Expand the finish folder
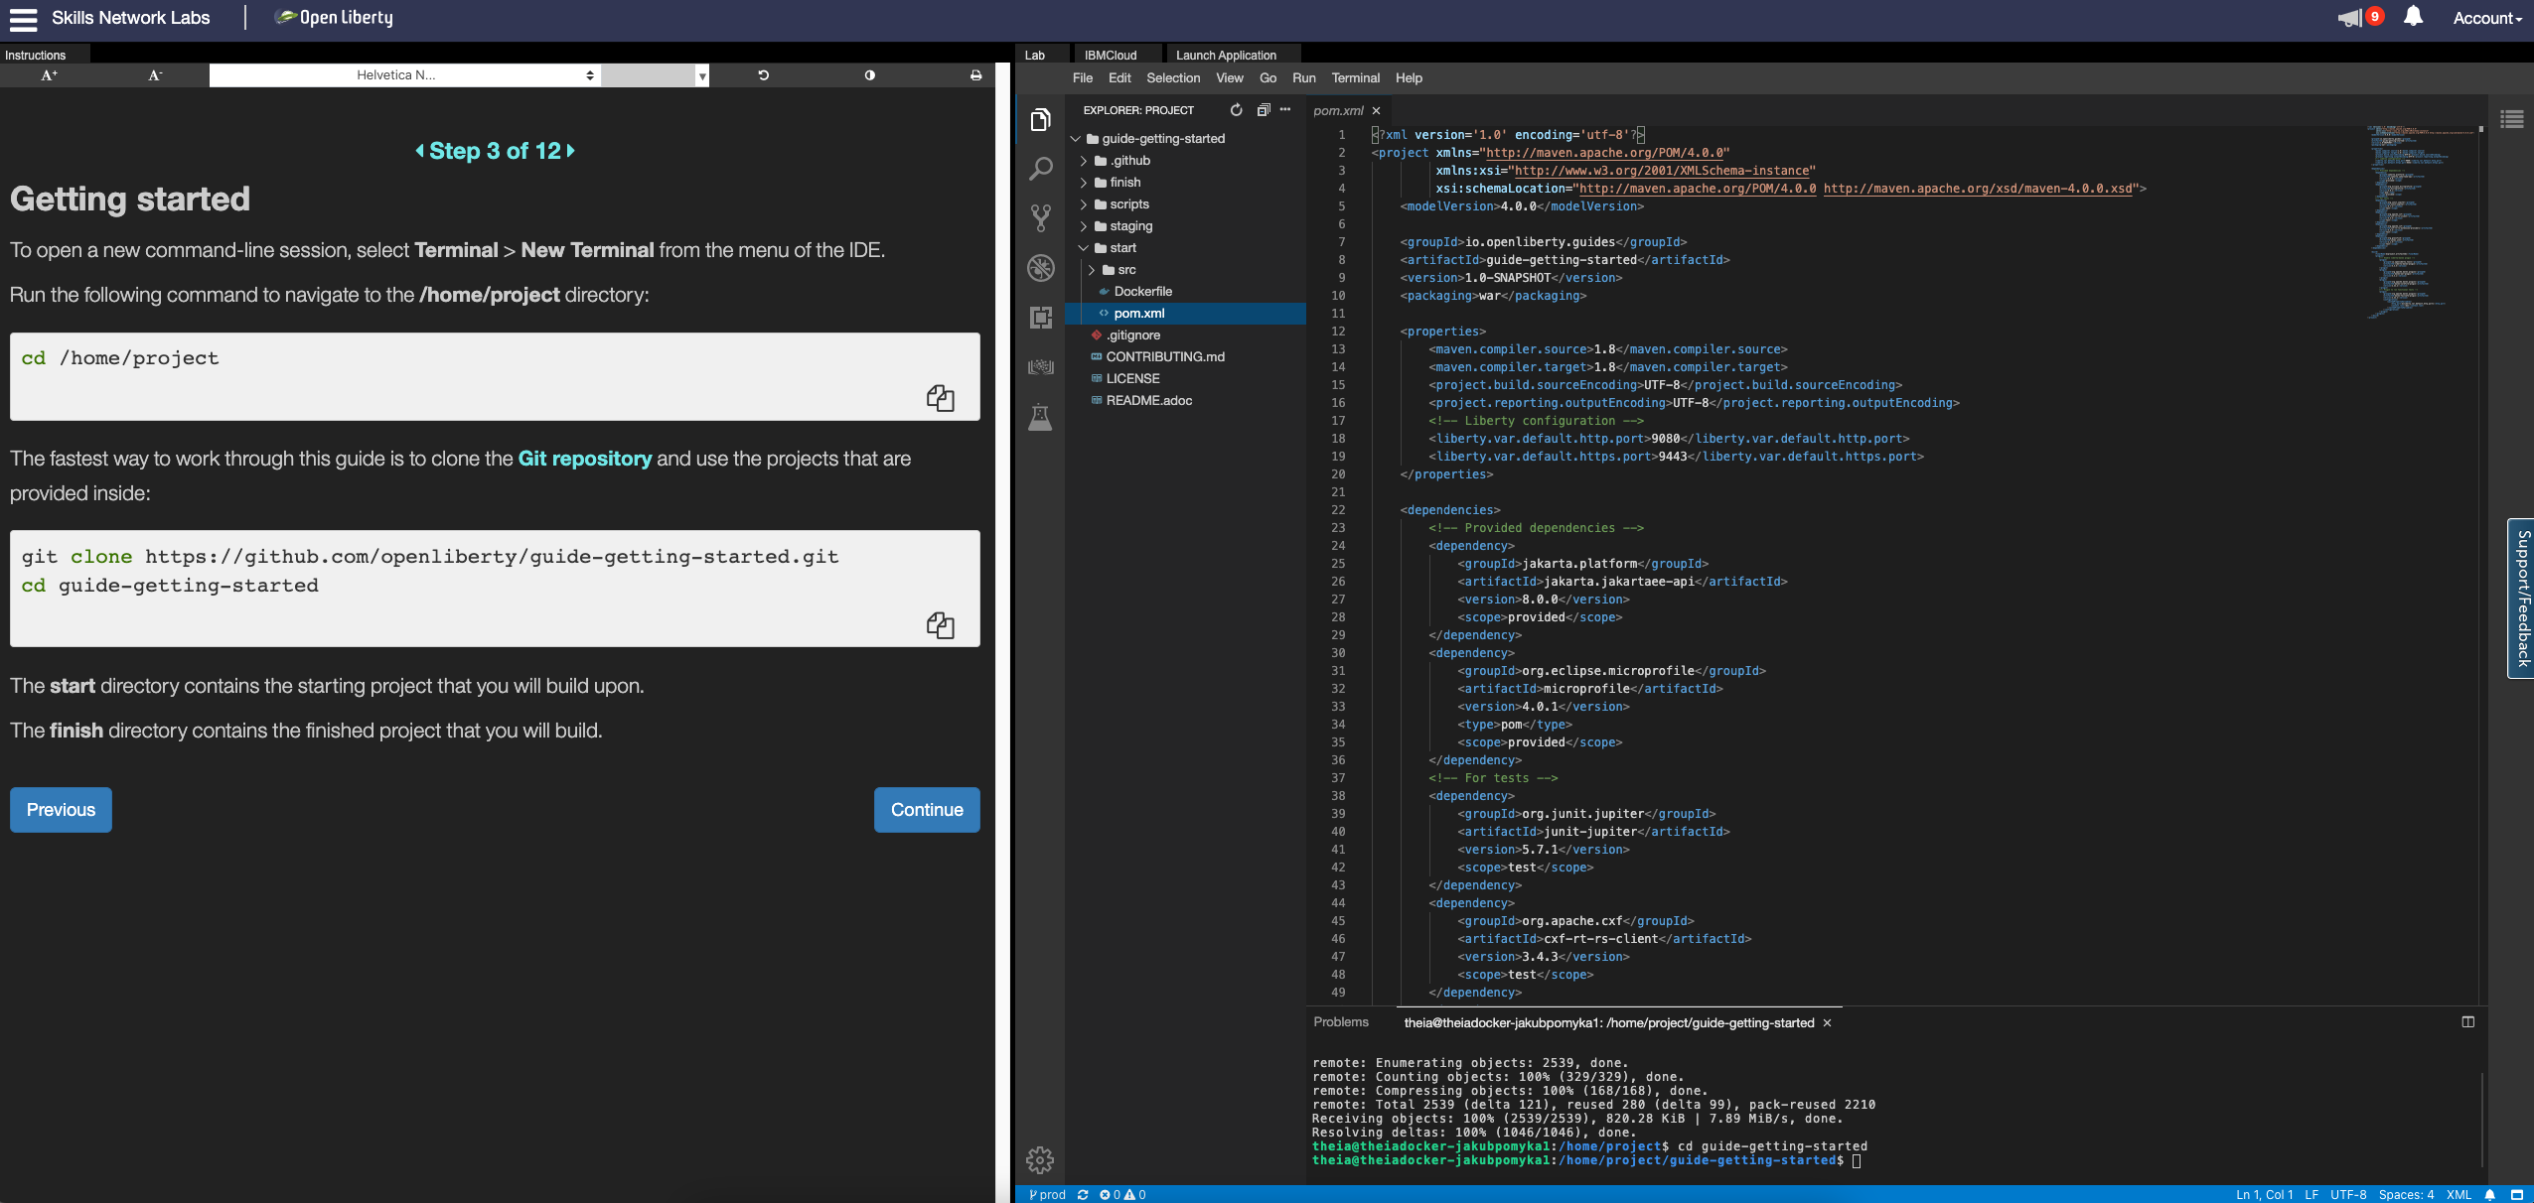The height and width of the screenshot is (1203, 2534). [1124, 183]
